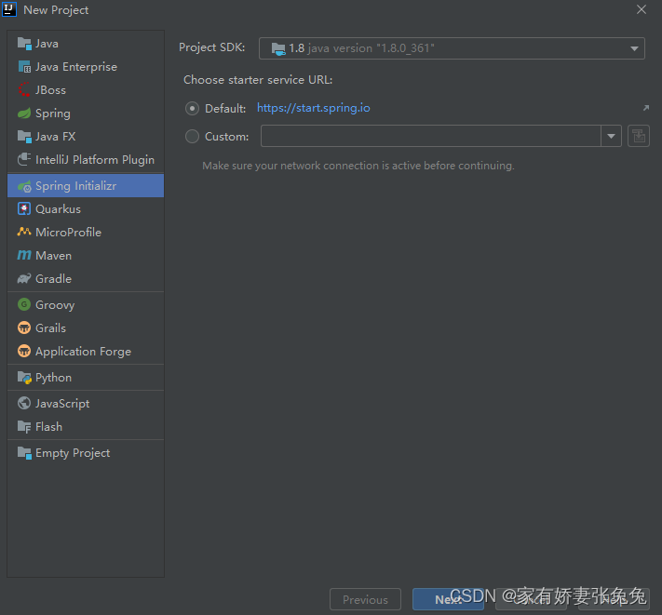The image size is (662, 615).
Task: Click the Application Forge icon
Action: tap(24, 351)
